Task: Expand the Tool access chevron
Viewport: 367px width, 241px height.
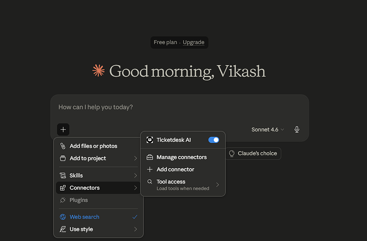Action: tap(218, 185)
